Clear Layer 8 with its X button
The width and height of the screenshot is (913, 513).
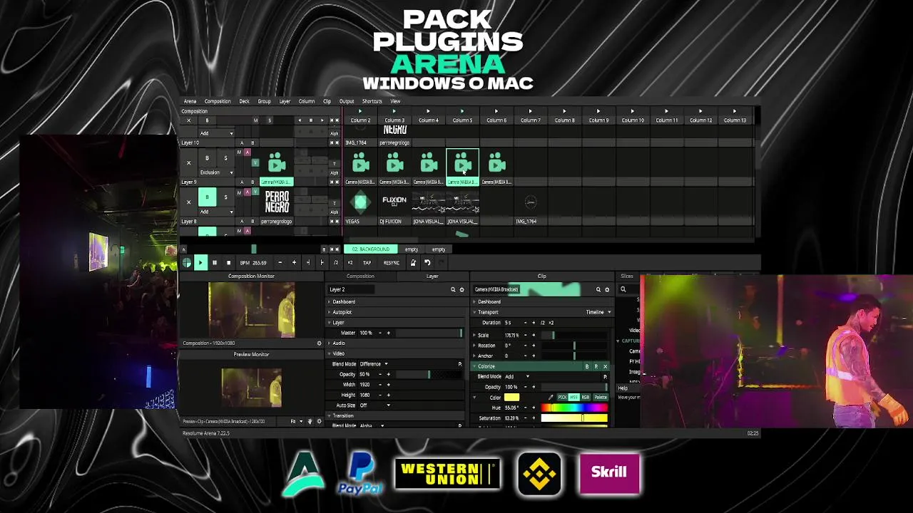pyautogui.click(x=189, y=202)
